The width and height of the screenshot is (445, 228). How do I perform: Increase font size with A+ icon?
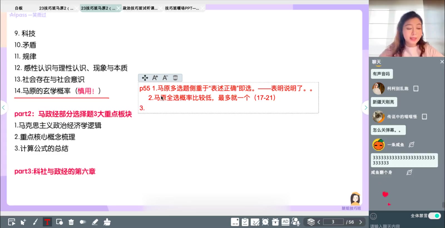[x=155, y=78]
